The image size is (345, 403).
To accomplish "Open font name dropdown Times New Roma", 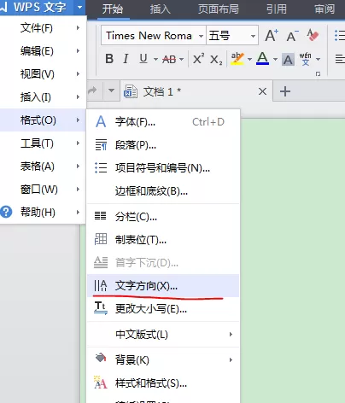I will click(201, 36).
